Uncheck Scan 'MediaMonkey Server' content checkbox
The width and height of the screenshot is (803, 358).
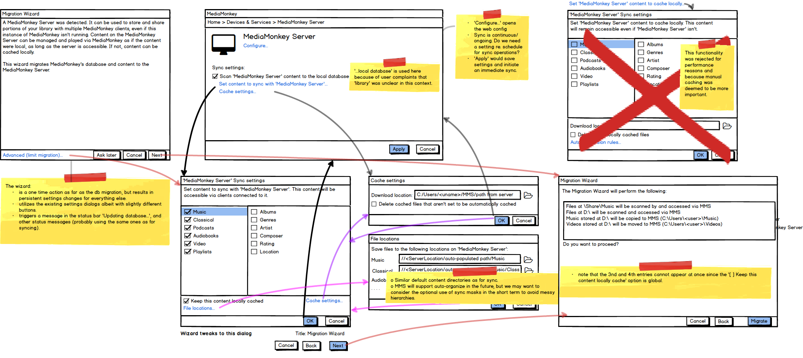point(215,77)
